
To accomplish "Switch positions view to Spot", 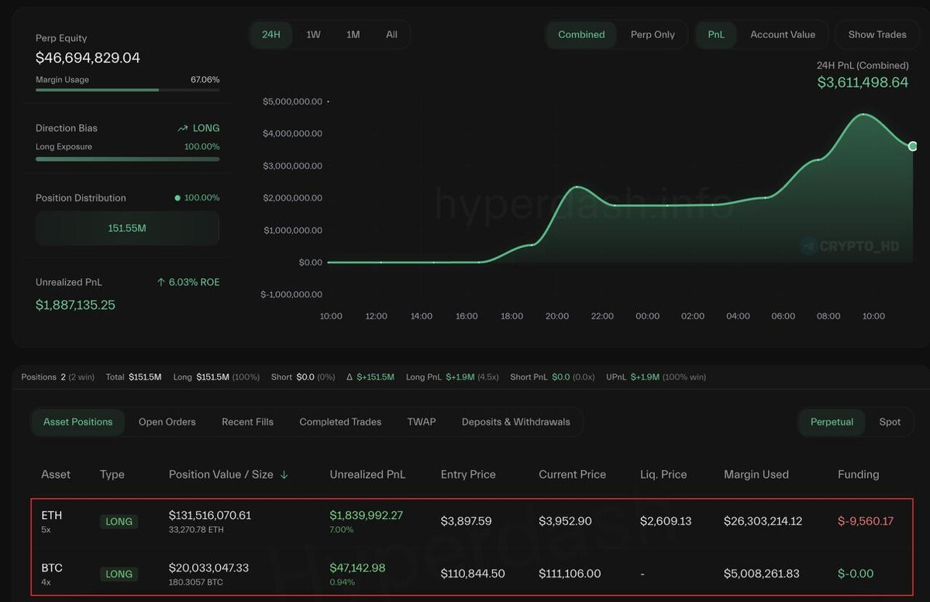I will click(x=890, y=422).
